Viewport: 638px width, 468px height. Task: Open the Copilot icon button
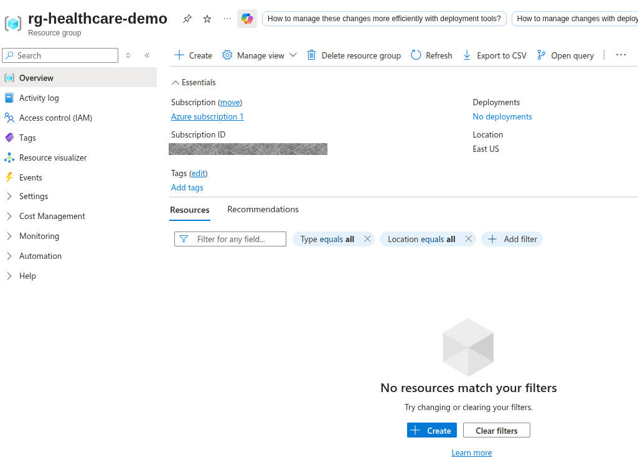point(247,19)
